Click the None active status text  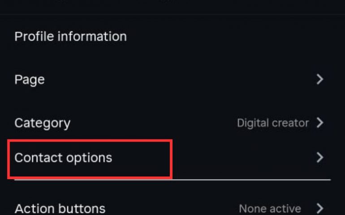pyautogui.click(x=270, y=208)
